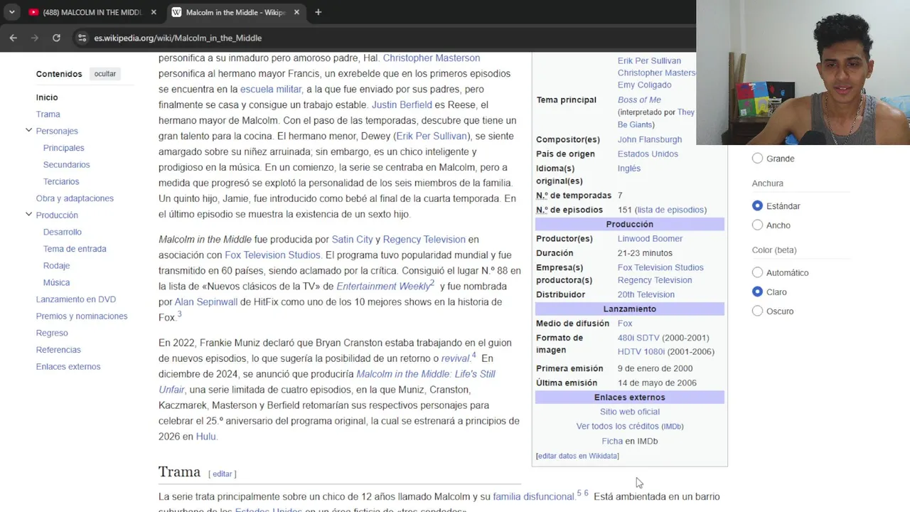The height and width of the screenshot is (512, 910).
Task: Open 20th Television distributor link
Action: (x=646, y=294)
